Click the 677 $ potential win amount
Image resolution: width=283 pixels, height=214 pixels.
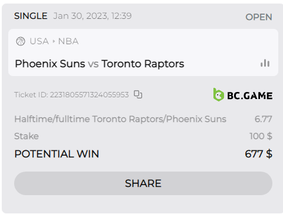[259, 154]
